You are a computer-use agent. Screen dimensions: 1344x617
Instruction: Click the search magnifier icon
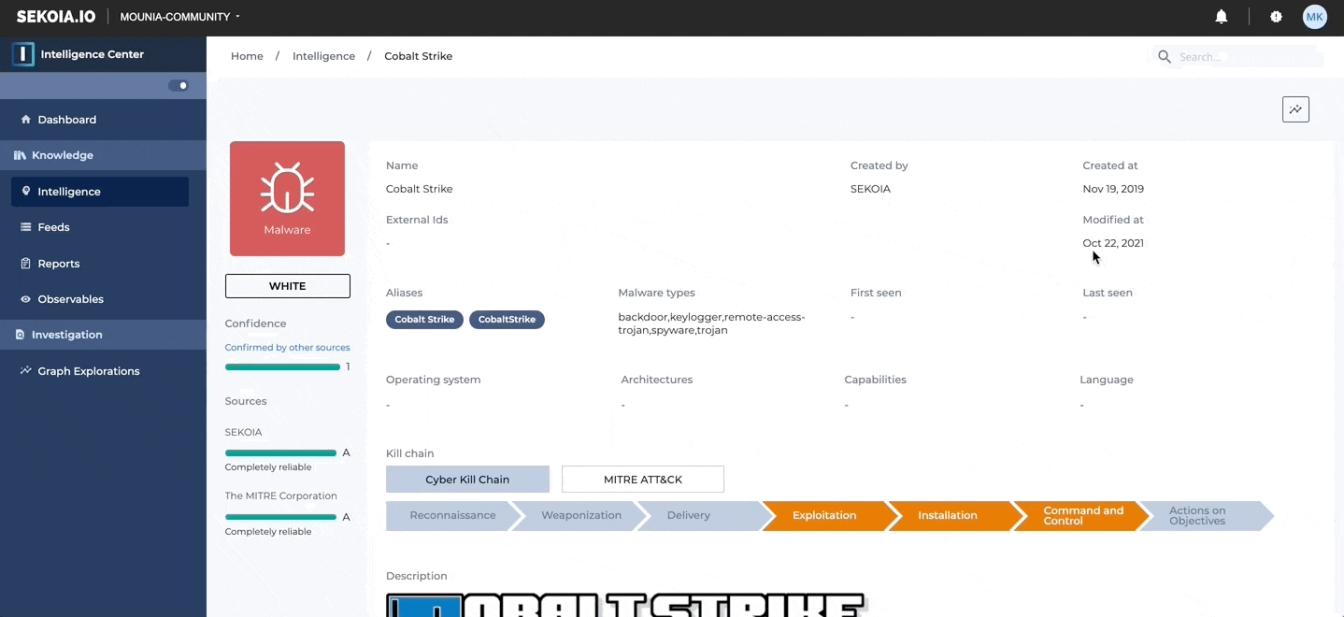pos(1165,57)
